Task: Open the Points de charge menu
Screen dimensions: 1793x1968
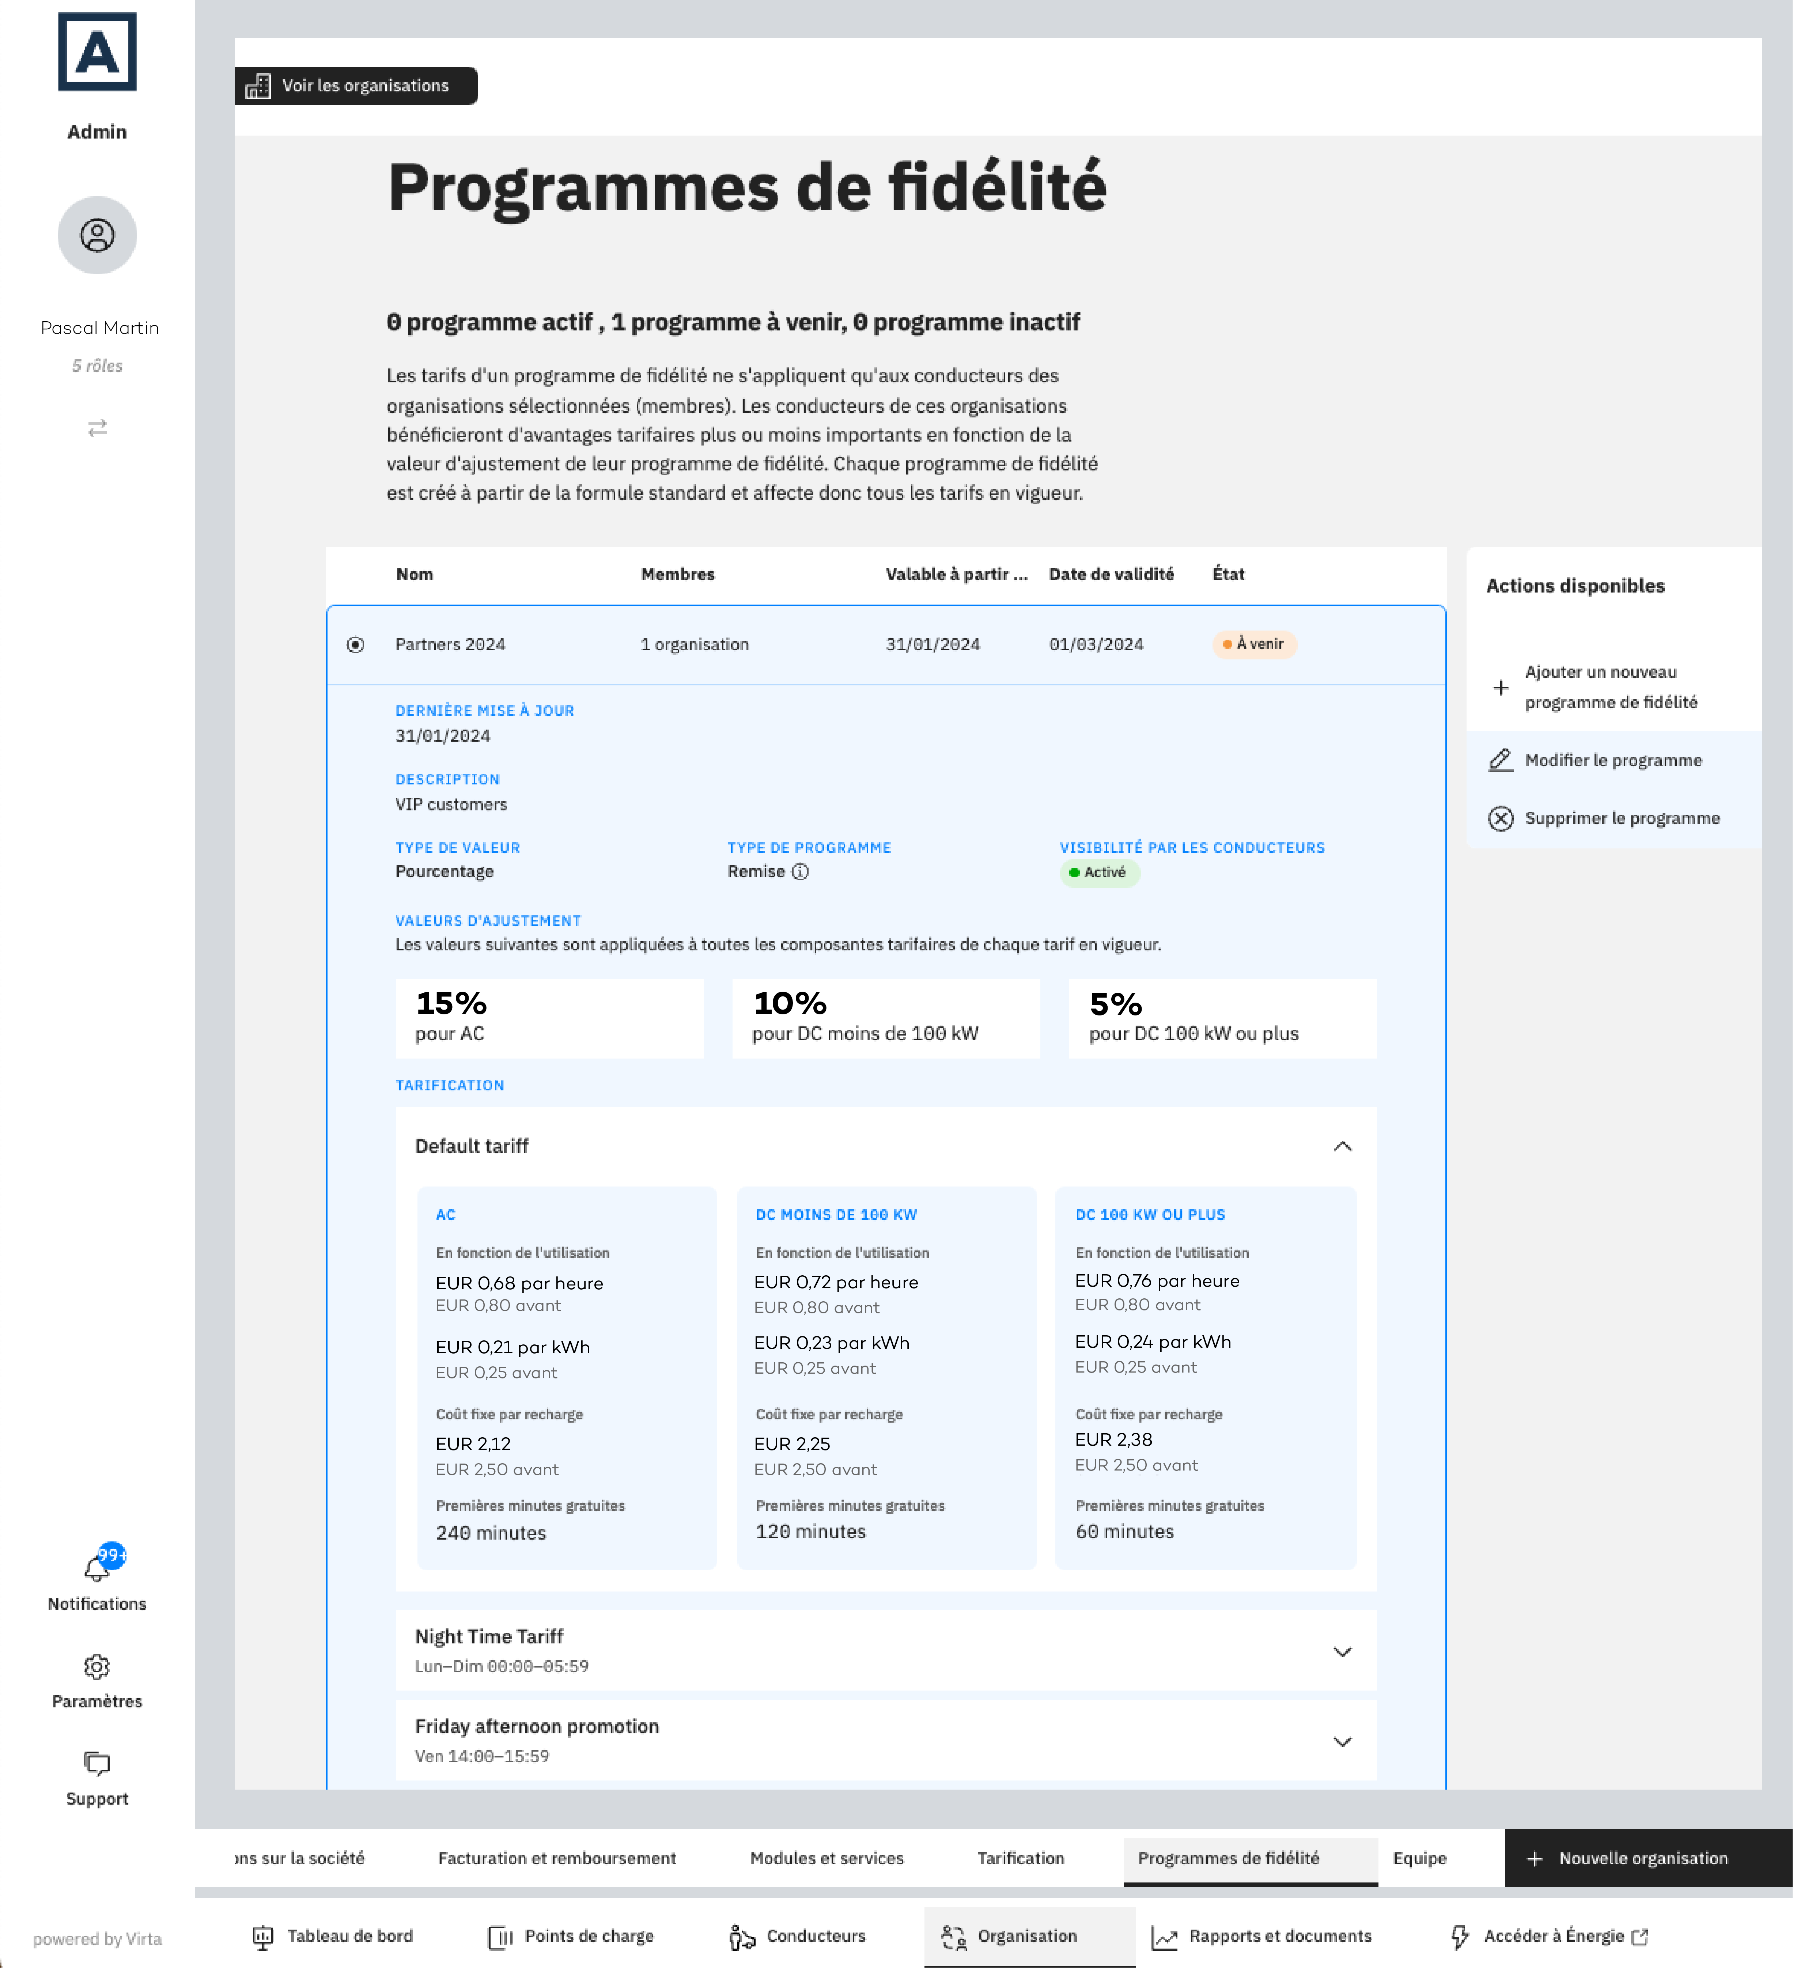Action: coord(571,1936)
